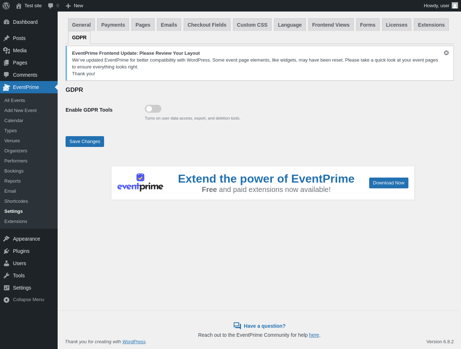Open Test site home icon
The width and height of the screenshot is (461, 349).
pyautogui.click(x=19, y=6)
